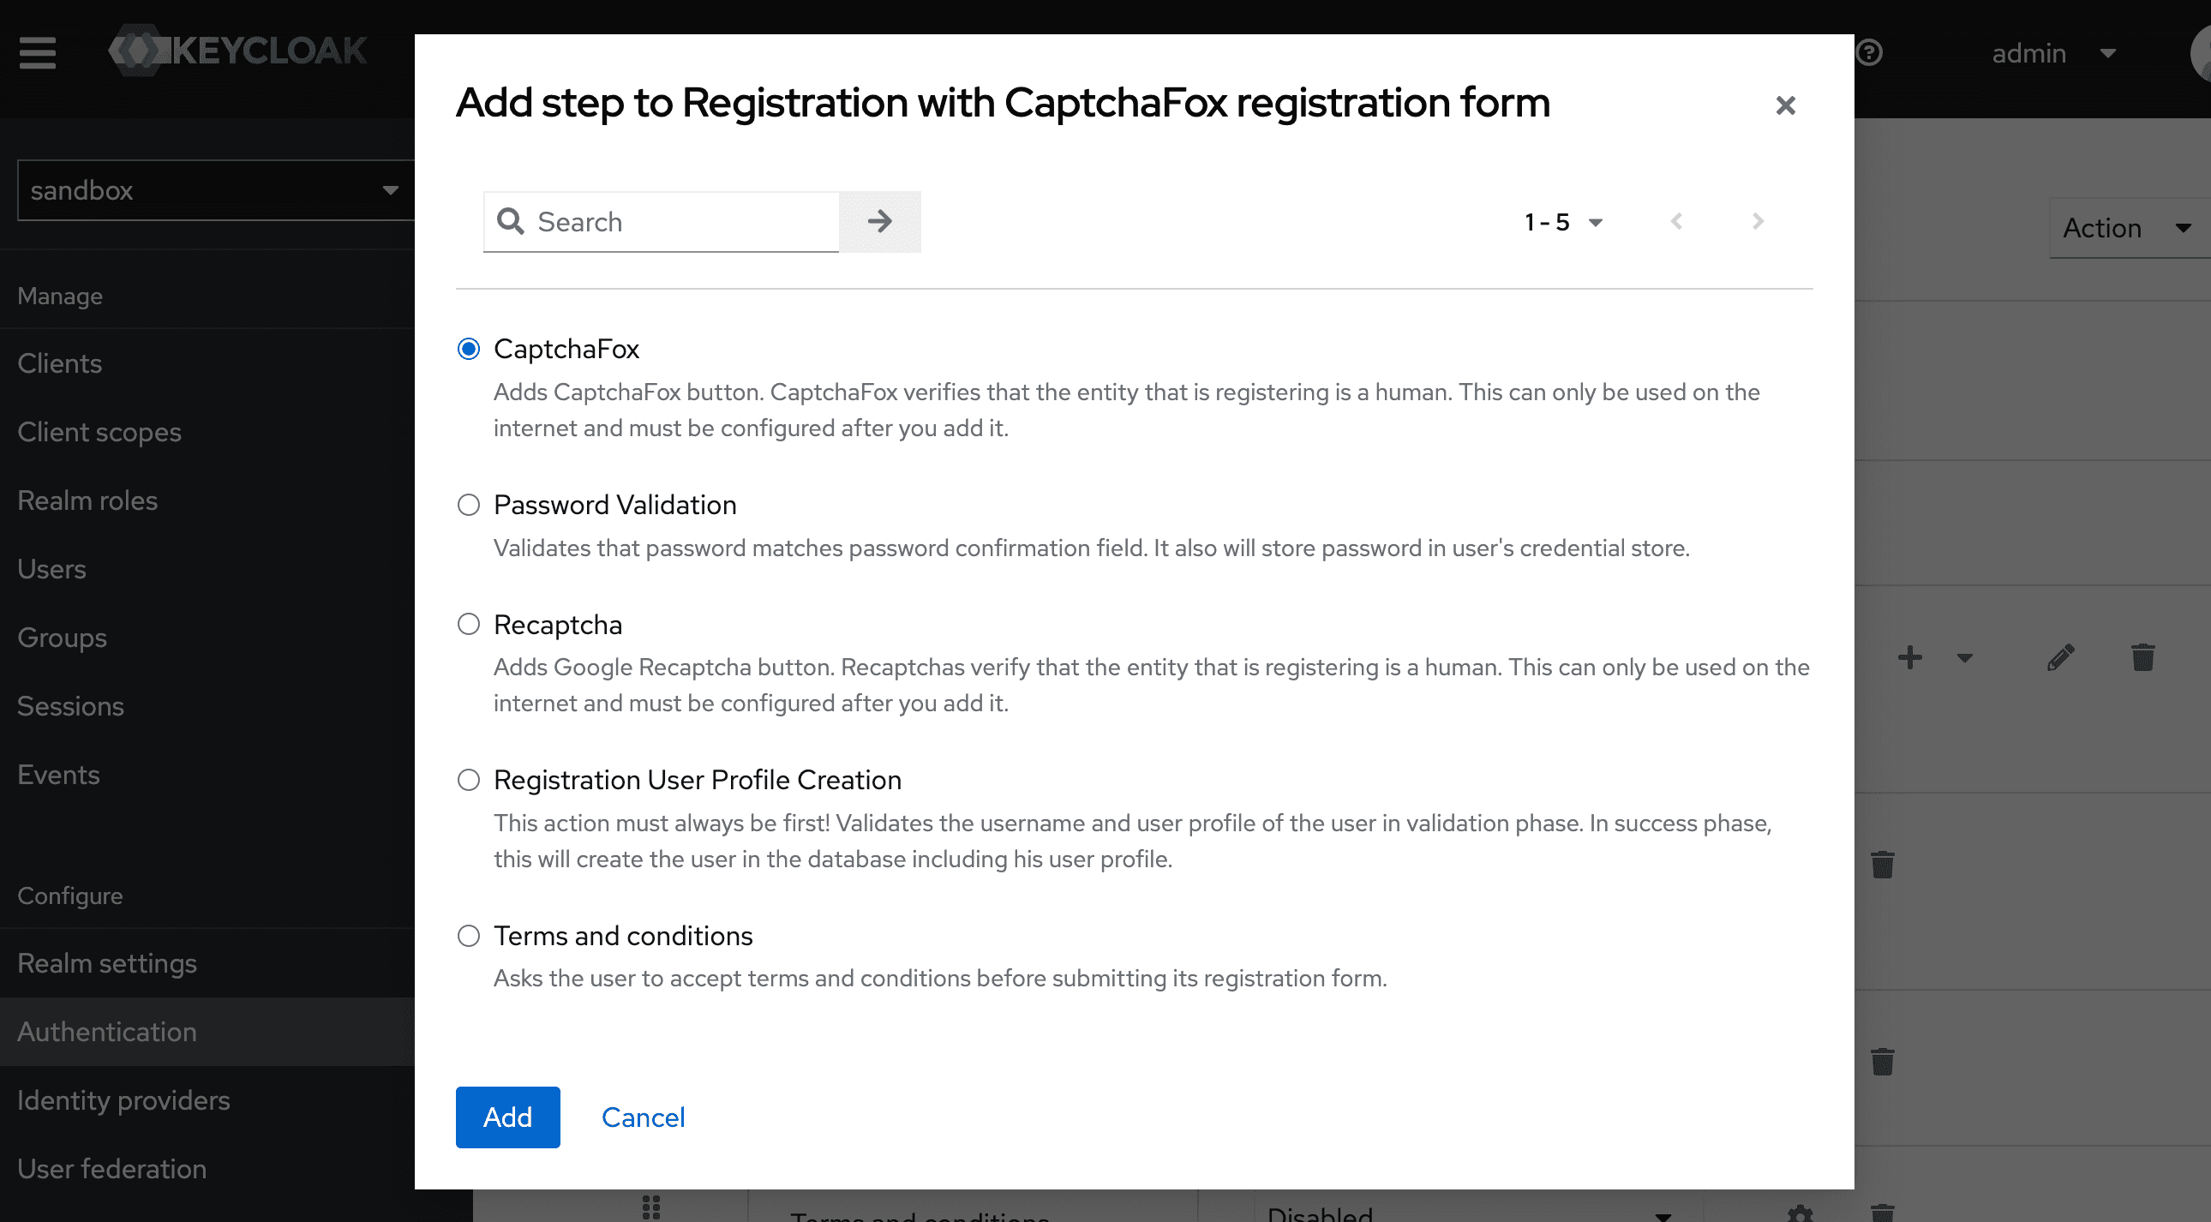
Task: Expand the caret next to the plus icon
Action: tap(1965, 658)
